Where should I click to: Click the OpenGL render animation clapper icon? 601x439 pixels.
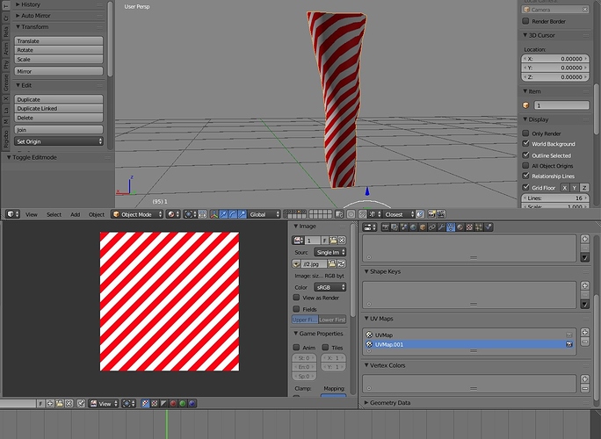441,214
